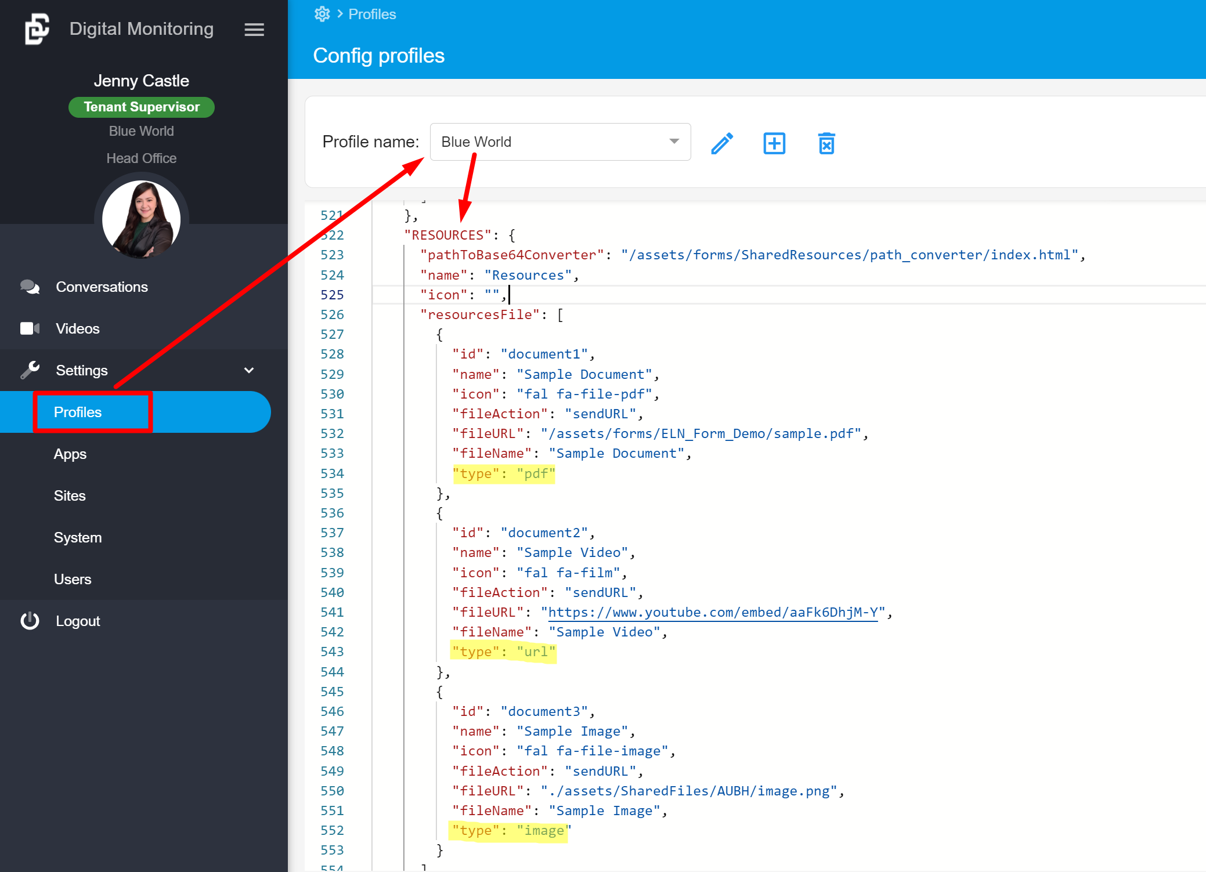Image resolution: width=1206 pixels, height=872 pixels.
Task: Go to Sites settings
Action: click(70, 495)
